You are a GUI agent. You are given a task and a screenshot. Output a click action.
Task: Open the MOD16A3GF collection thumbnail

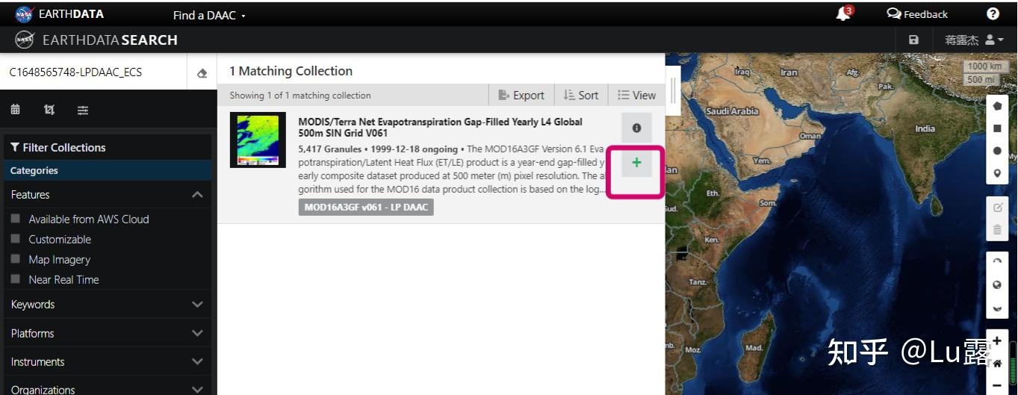pos(258,140)
